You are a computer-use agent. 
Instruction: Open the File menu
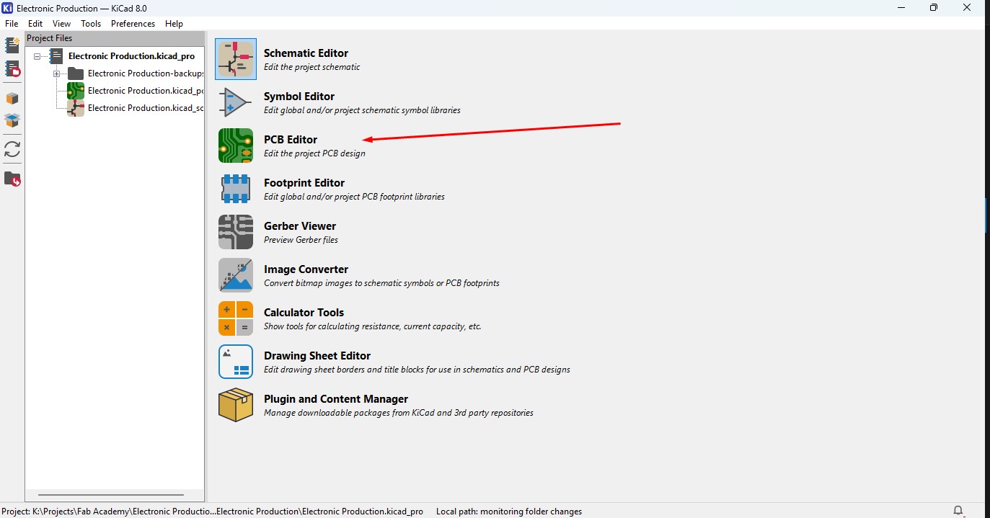pyautogui.click(x=12, y=24)
